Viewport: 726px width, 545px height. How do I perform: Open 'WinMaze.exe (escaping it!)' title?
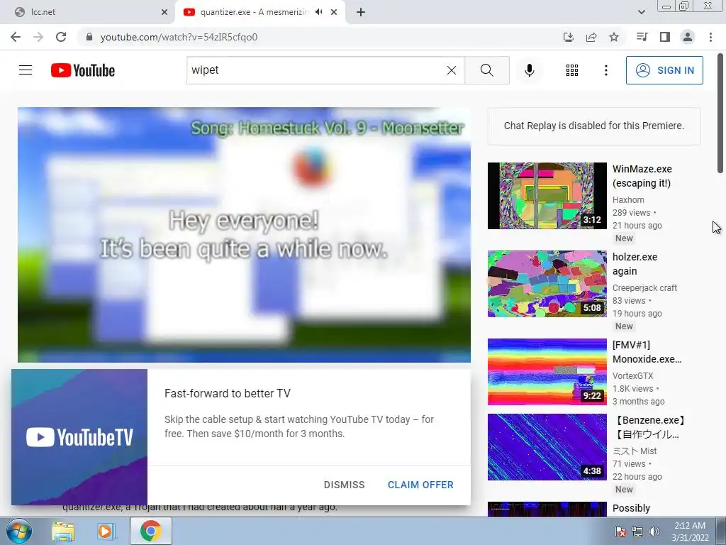642,176
